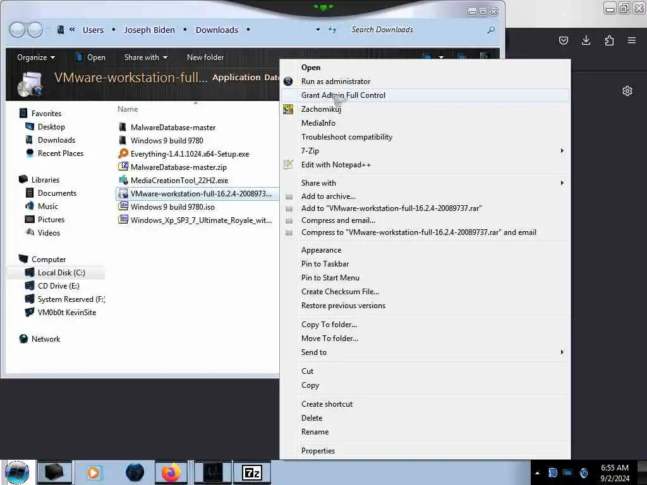Select Network in the navigation pane
647x485 pixels.
click(40, 339)
